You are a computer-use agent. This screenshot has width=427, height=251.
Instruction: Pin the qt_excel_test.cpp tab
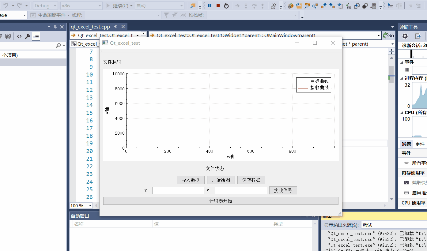(116, 27)
